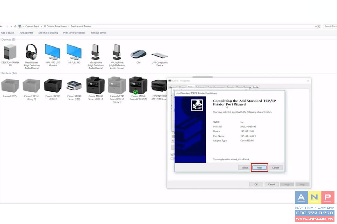Viewport: 337px width, 224px height.
Task: Select the Canon LBP151 (Copy 1) printer icon
Action: point(31,85)
